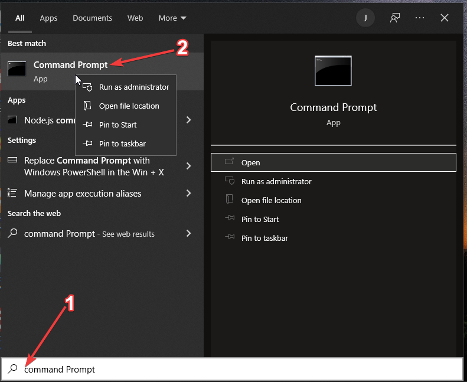
Task: Close the search panel with X
Action: click(445, 18)
